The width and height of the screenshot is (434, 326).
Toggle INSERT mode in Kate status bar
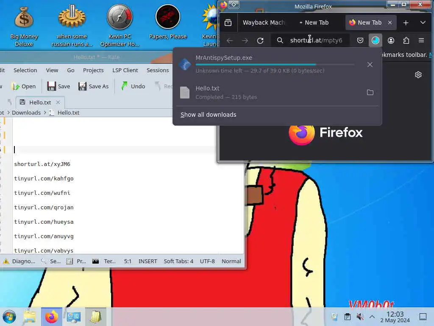click(x=147, y=261)
